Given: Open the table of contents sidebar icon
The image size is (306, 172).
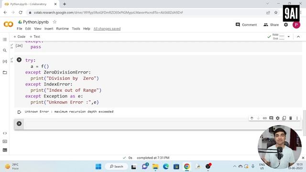Looking at the screenshot, I should coord(5,40).
